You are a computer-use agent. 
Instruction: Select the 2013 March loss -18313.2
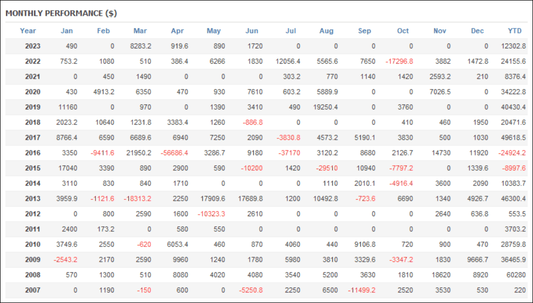point(138,199)
